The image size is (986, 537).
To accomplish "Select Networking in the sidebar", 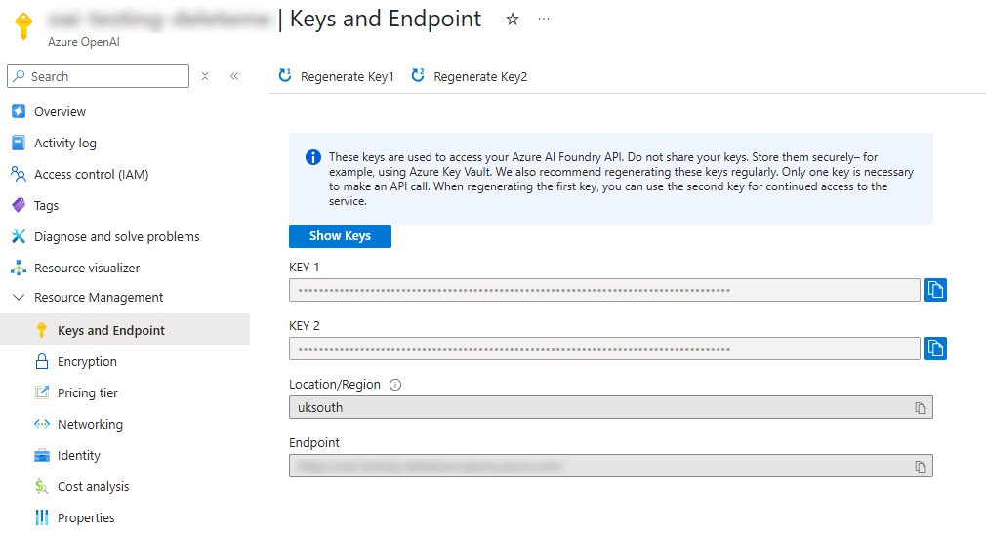I will 90,425.
